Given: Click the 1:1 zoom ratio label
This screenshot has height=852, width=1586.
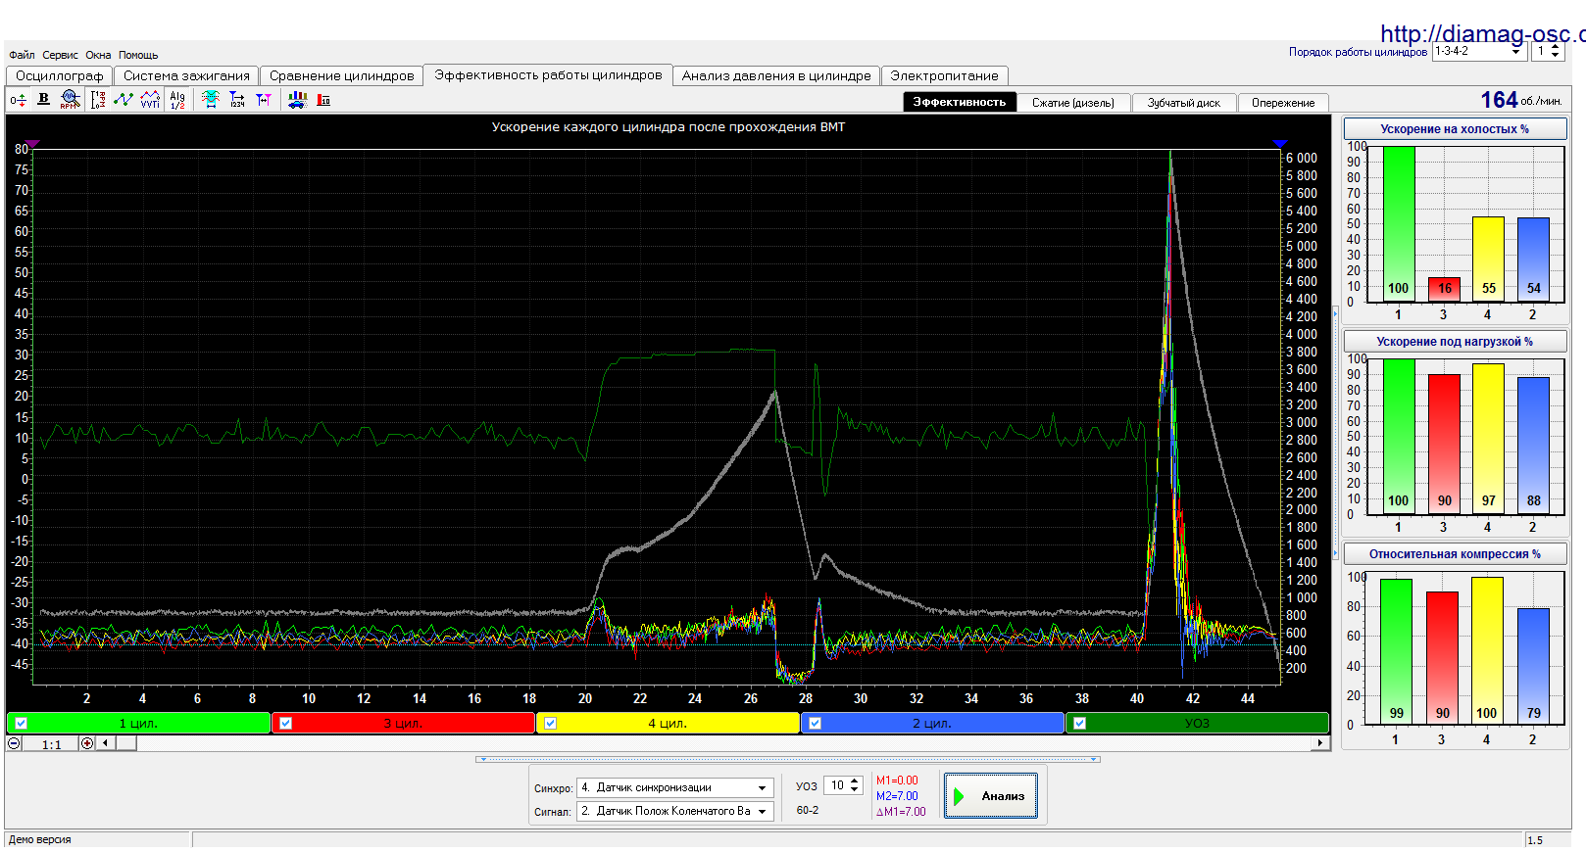Looking at the screenshot, I should pos(51,744).
